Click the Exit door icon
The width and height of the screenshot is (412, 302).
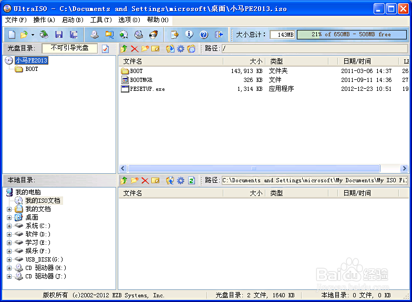coord(219,35)
